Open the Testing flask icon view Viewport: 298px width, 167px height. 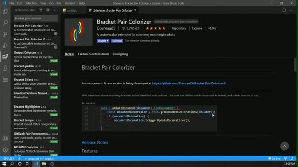[5, 68]
